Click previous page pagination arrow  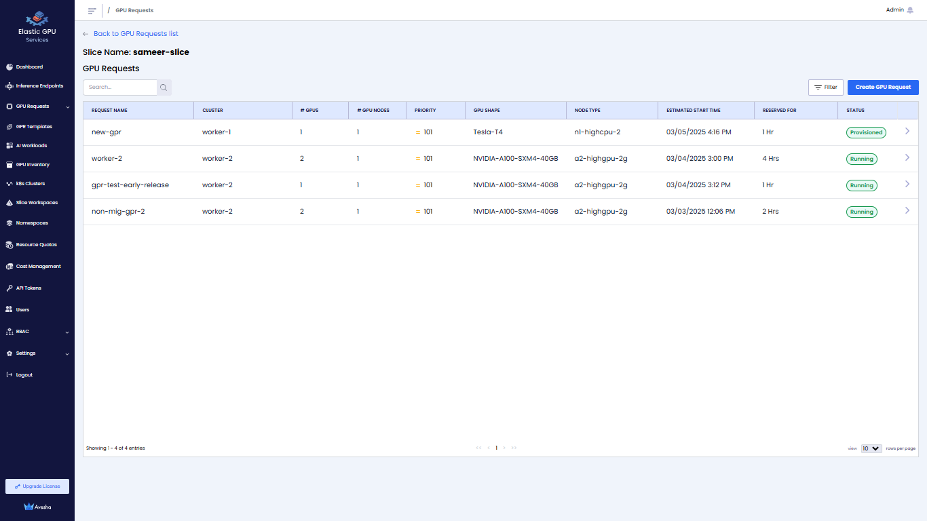[x=489, y=448]
